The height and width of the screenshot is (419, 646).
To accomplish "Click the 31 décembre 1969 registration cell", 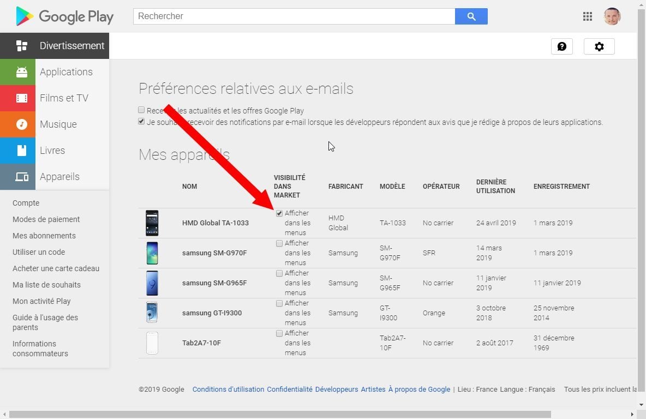I will 554,343.
